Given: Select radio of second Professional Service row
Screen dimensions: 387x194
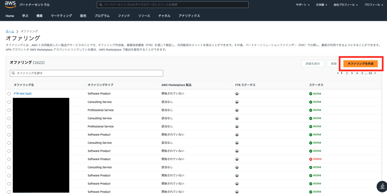Looking at the screenshot, I should [9, 126].
